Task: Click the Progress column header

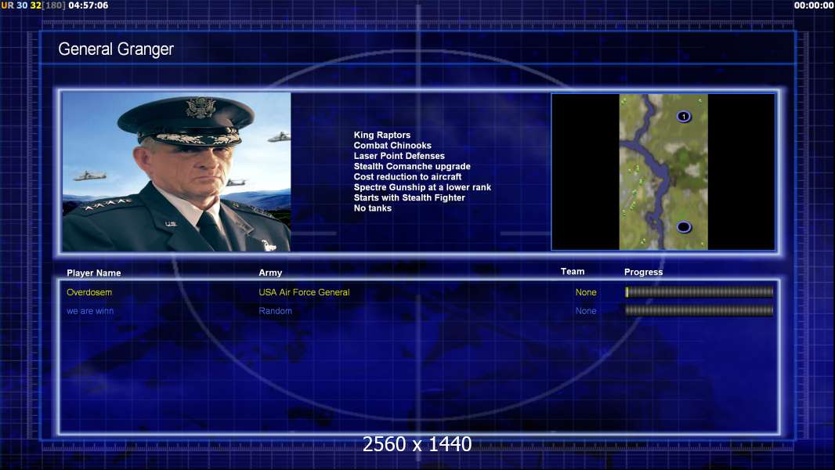Action: pos(643,272)
